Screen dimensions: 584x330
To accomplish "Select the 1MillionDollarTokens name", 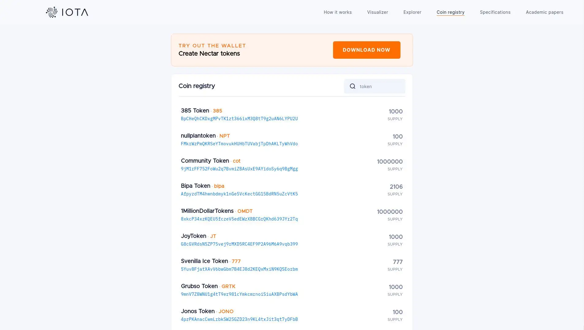I will pos(207,211).
